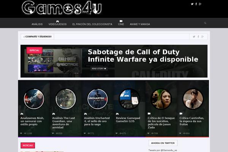Open Twitter icon in top header
Screen dimensions: 228x152
pyautogui.click(x=192, y=4)
